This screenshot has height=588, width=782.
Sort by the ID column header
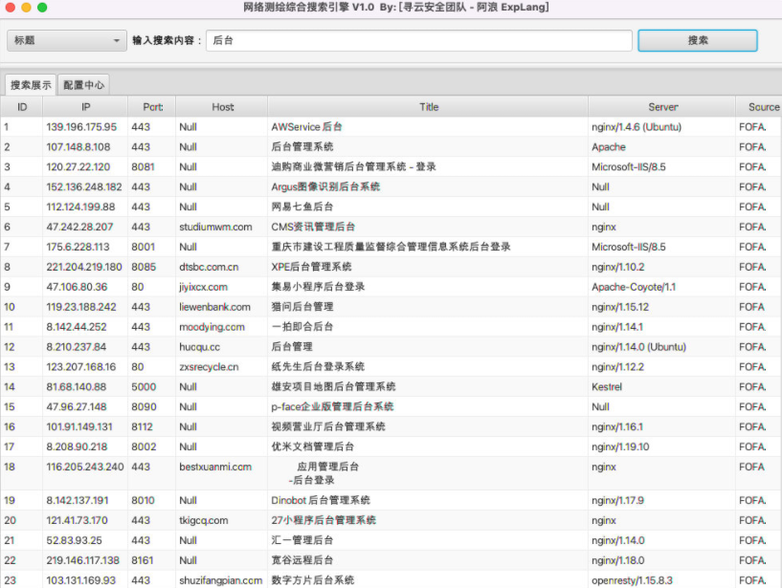coord(22,107)
